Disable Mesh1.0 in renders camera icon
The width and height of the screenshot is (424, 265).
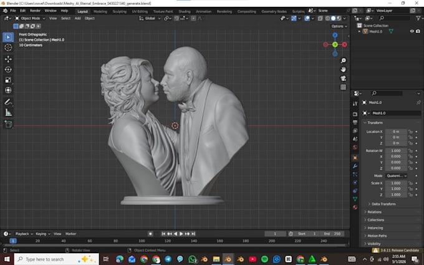tap(418, 31)
